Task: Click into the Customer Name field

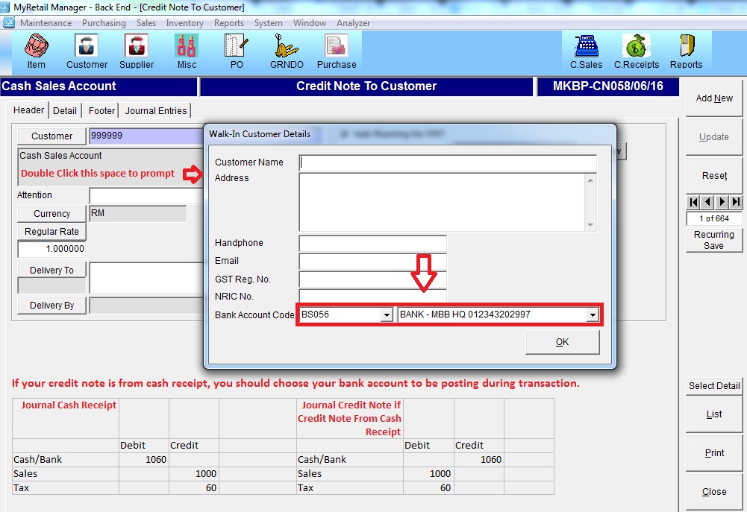Action: [448, 162]
